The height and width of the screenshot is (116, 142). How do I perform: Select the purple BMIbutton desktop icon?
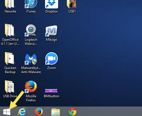[x=51, y=91]
